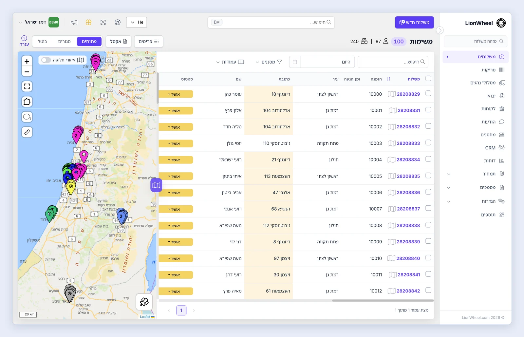Check the box for shipment 28208829

[428, 94]
